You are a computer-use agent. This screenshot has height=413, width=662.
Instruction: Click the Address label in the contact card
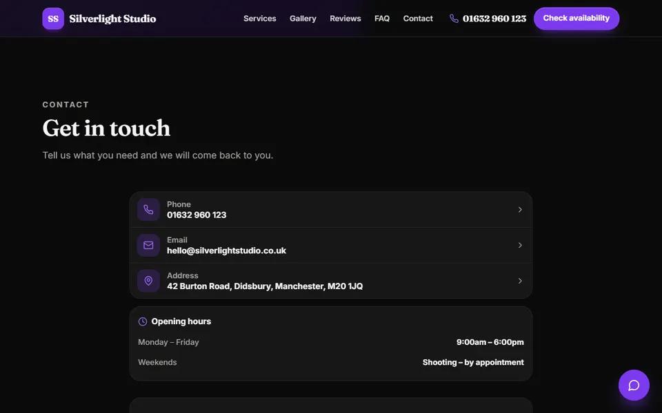point(183,275)
